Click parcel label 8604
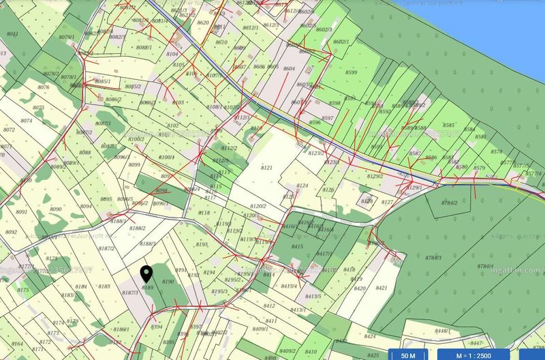This screenshot has width=545, height=360. (x=289, y=69)
